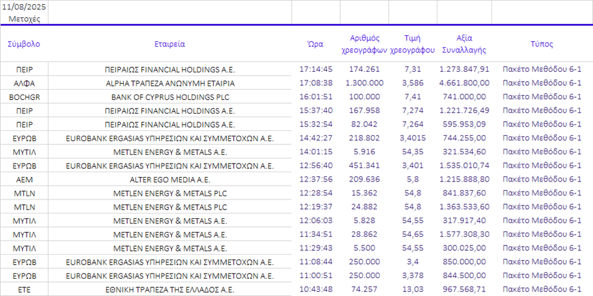Select the value cell 1.215.888,80

[464, 179]
